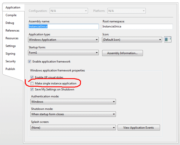Click the icon preview image button
180x145 pixels.
168,40
